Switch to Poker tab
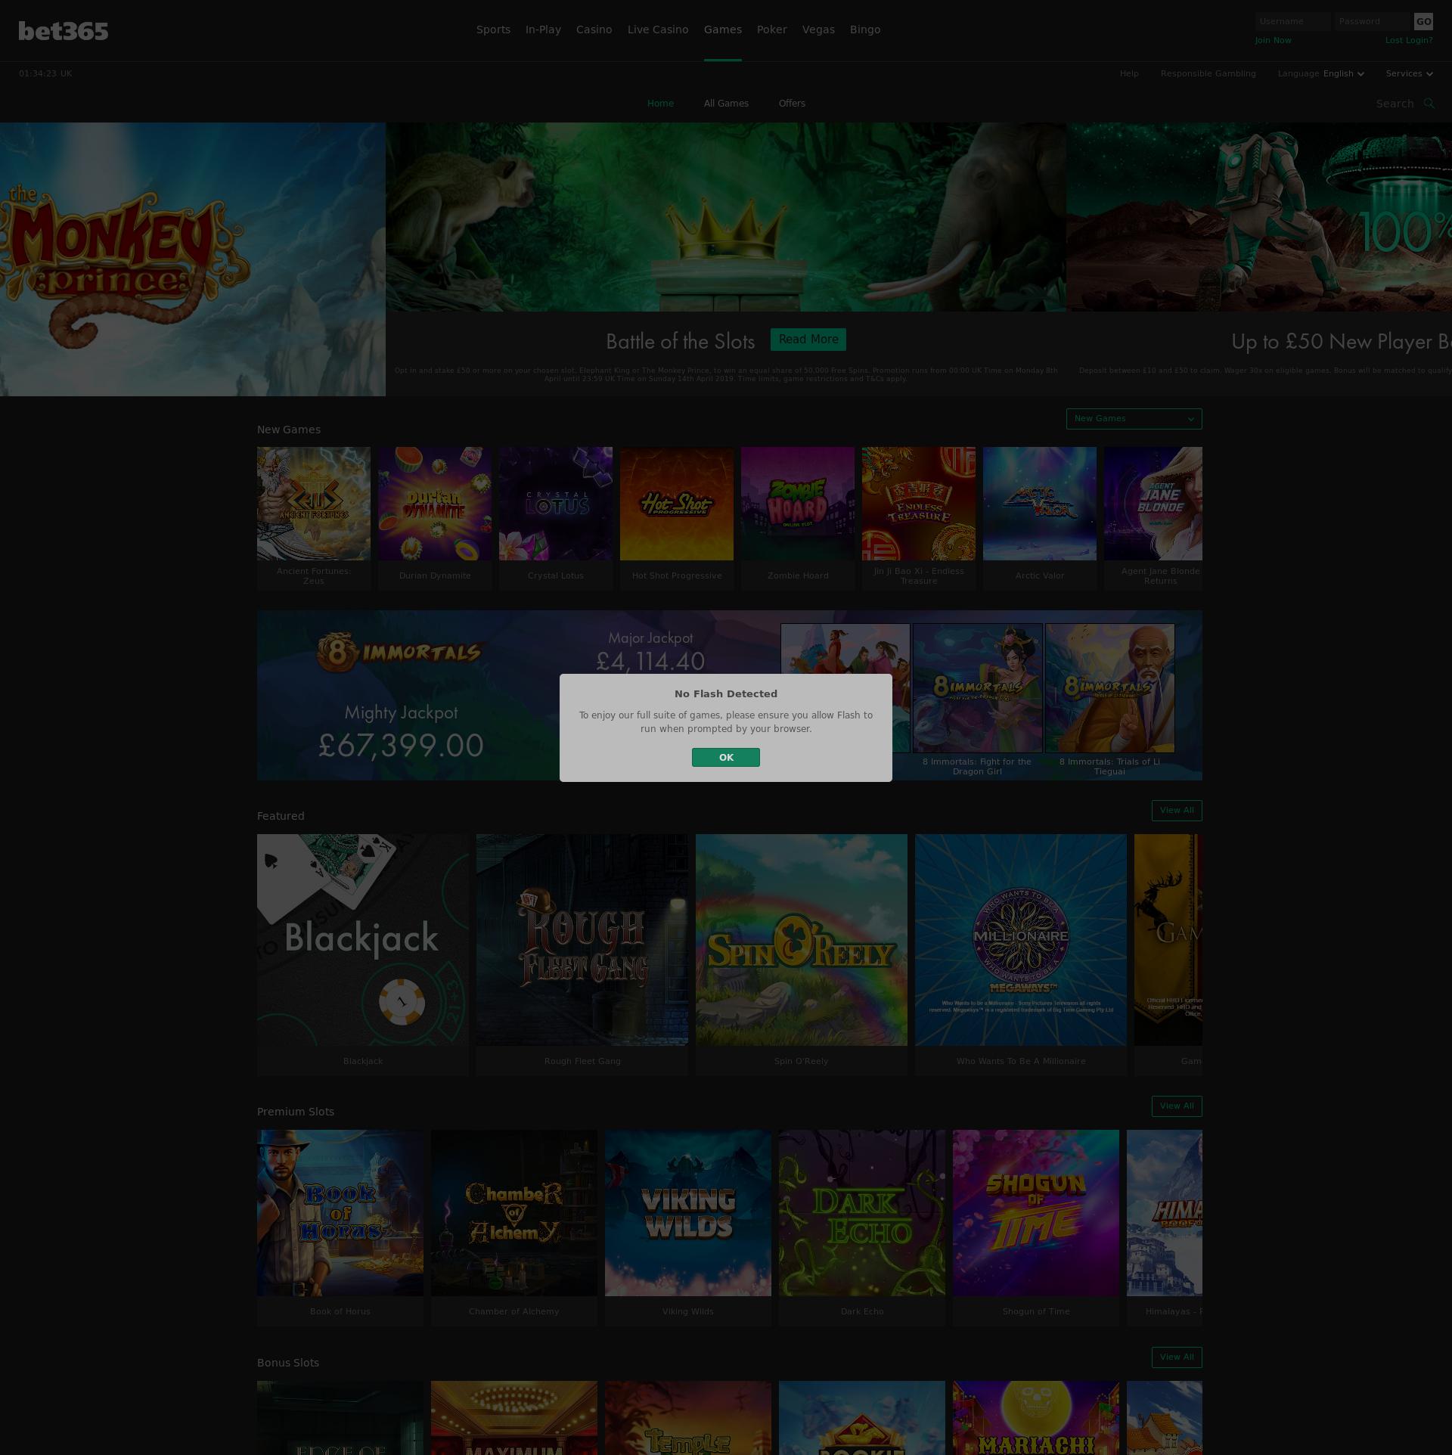This screenshot has height=1455, width=1452. (x=772, y=29)
